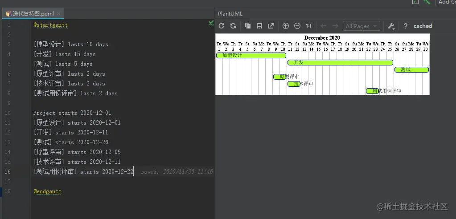Click line number 10 in the gutter
456x219 pixels.
8,113
